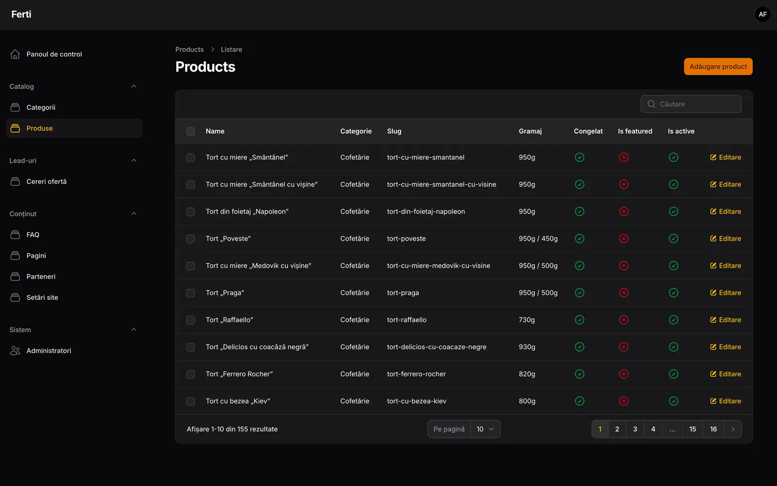Navigate to Panoul de control
This screenshot has width=777, height=486.
pos(74,54)
